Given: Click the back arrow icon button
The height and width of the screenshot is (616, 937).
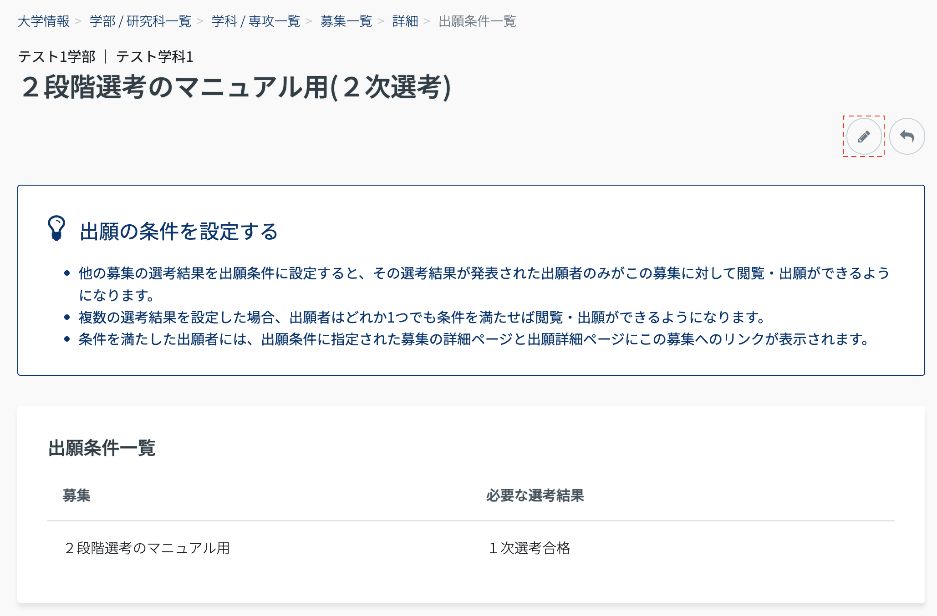Looking at the screenshot, I should click(x=906, y=136).
